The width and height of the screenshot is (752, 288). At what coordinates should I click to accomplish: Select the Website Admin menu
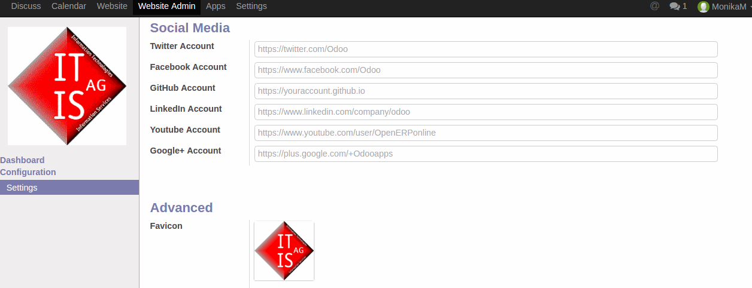coord(166,6)
